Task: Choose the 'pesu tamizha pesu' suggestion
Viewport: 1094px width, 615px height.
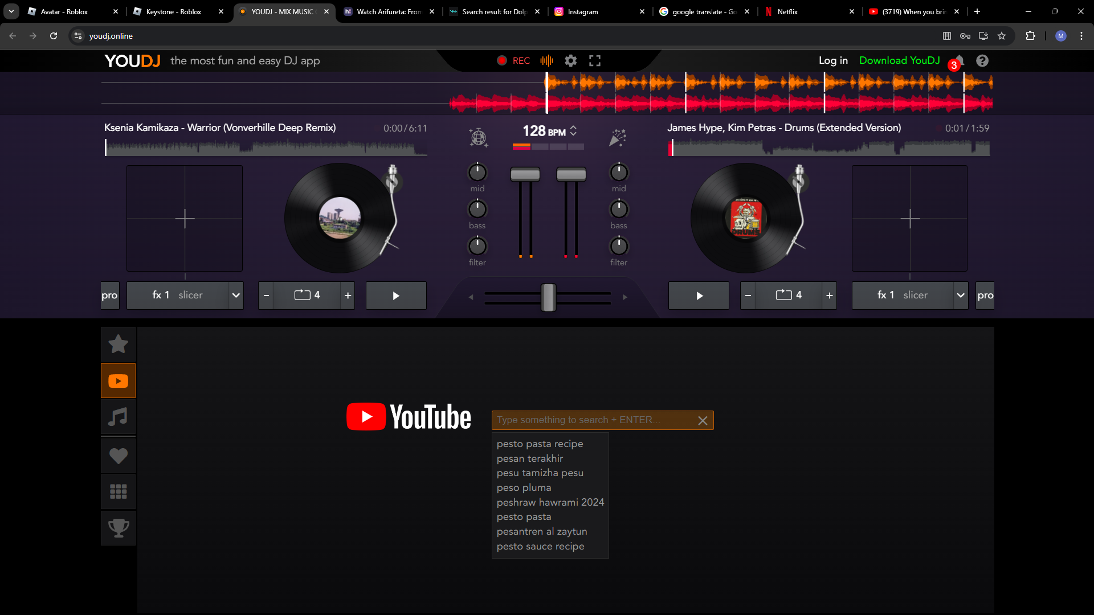Action: pyautogui.click(x=540, y=473)
